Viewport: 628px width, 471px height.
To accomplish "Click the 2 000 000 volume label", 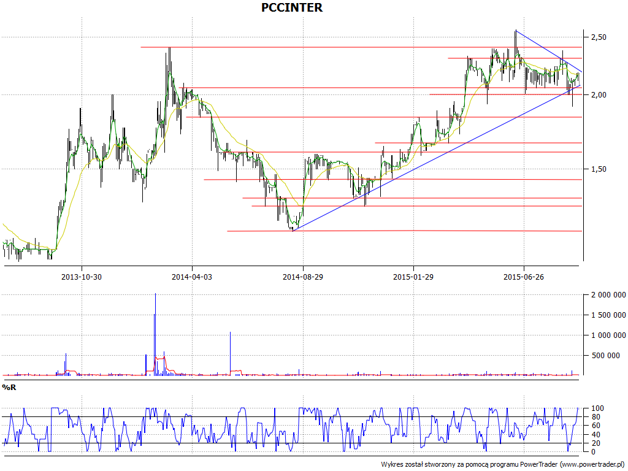I will click(608, 295).
